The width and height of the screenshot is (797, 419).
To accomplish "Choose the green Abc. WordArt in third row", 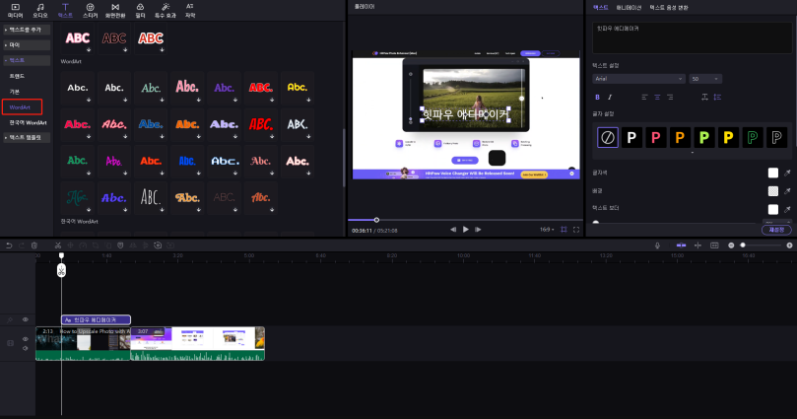I will tap(78, 161).
